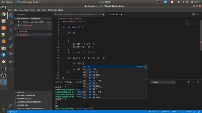Click Spaces: 4 indentation setting
The width and height of the screenshot is (202, 113).
[165, 112]
